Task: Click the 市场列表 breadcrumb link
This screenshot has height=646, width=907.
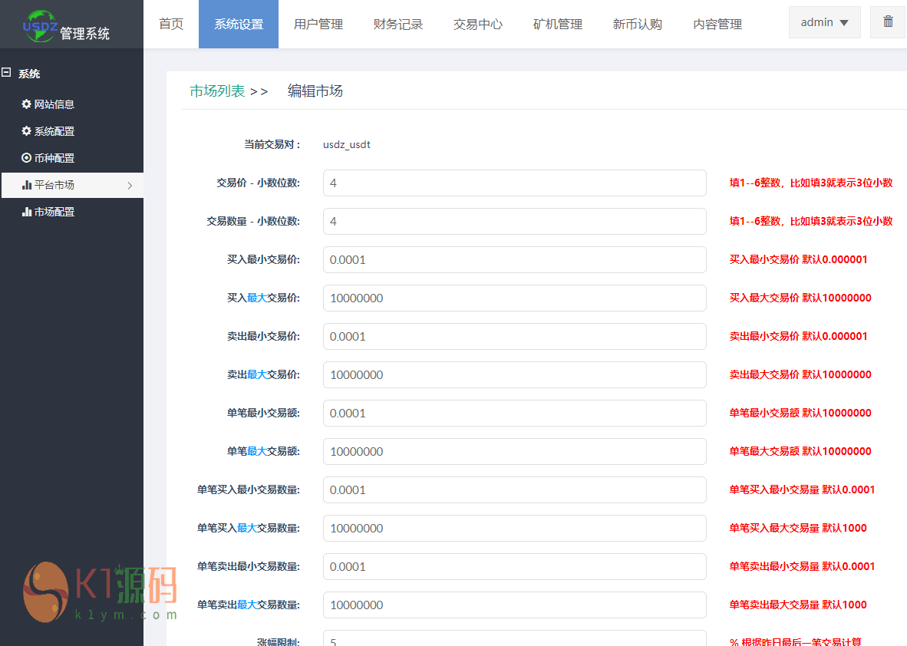Action: 217,91
